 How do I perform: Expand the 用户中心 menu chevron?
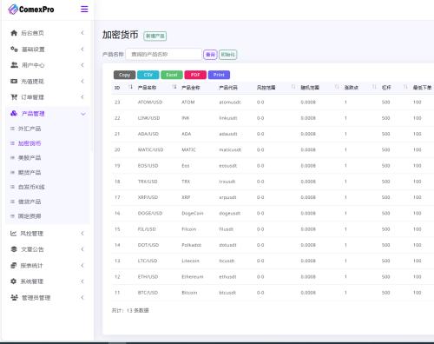coord(82,65)
